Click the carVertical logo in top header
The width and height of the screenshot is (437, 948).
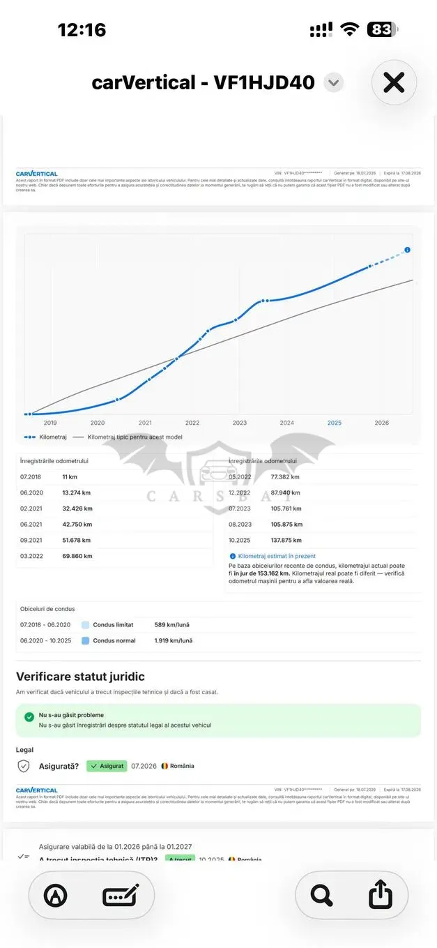[36, 174]
